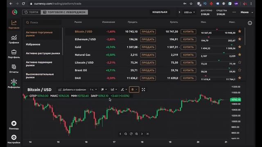This screenshot has height=147, width=262.
Task: Toggle favorite star for Gold
Action: [239, 47]
